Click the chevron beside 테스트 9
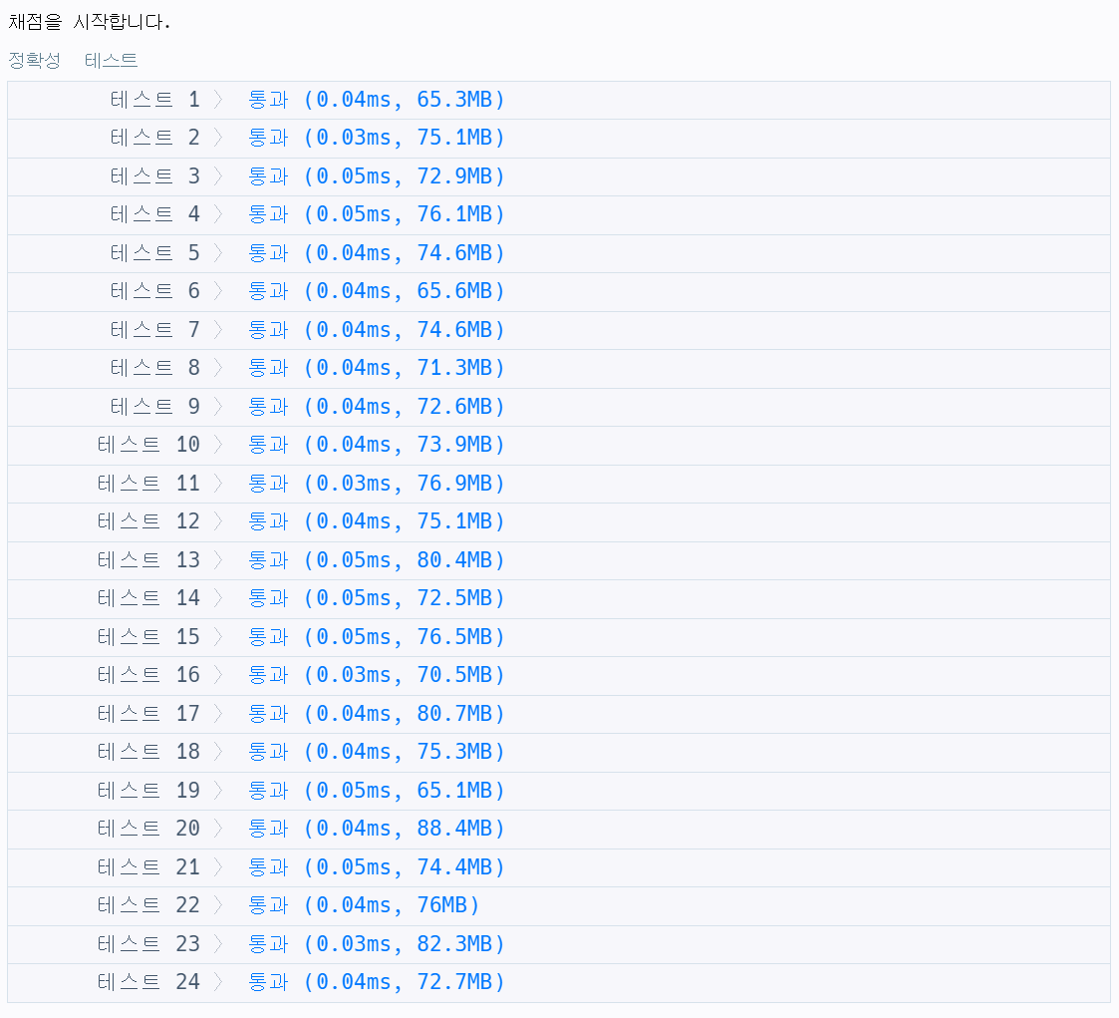Image resolution: width=1119 pixels, height=1018 pixels. pos(218,406)
